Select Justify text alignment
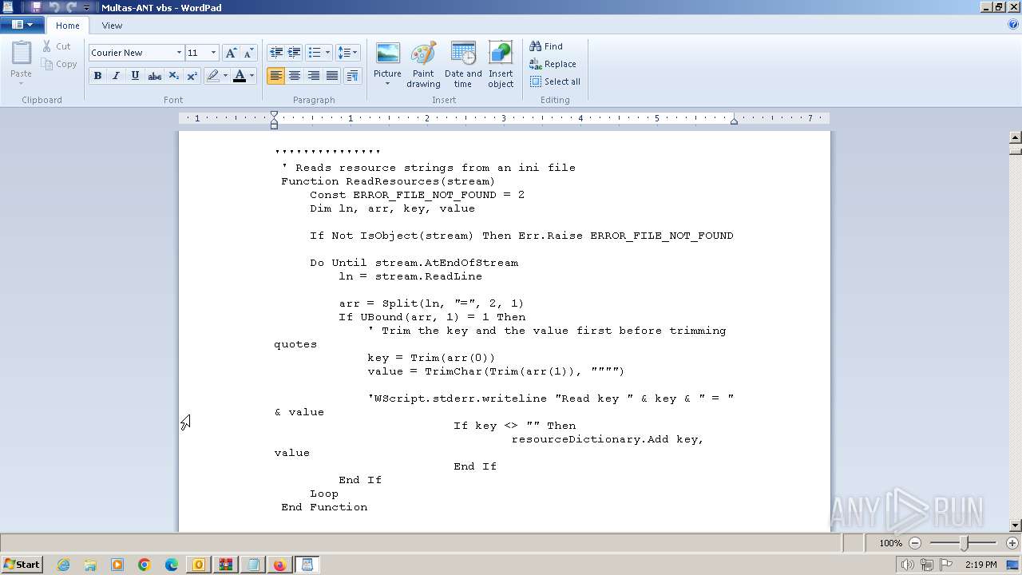 (x=332, y=76)
